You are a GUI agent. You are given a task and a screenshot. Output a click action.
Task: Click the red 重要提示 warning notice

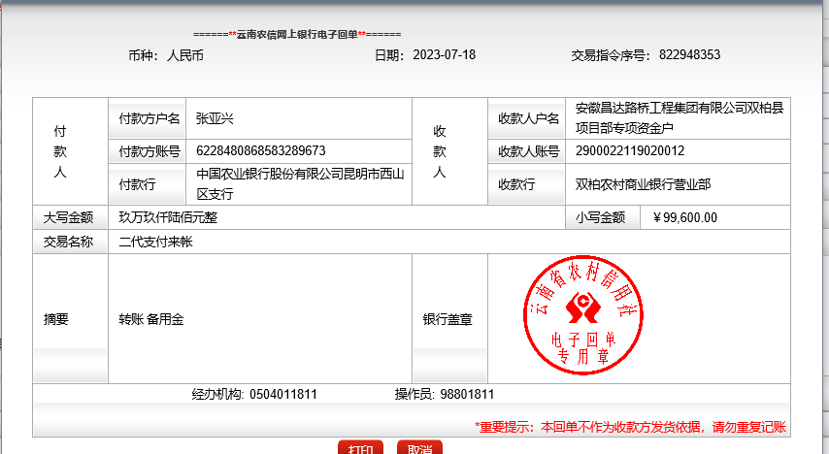629,426
